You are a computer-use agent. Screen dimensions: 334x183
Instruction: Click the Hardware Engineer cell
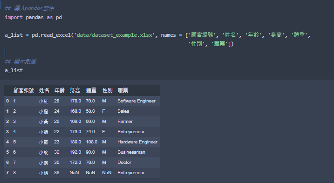coord(137,142)
